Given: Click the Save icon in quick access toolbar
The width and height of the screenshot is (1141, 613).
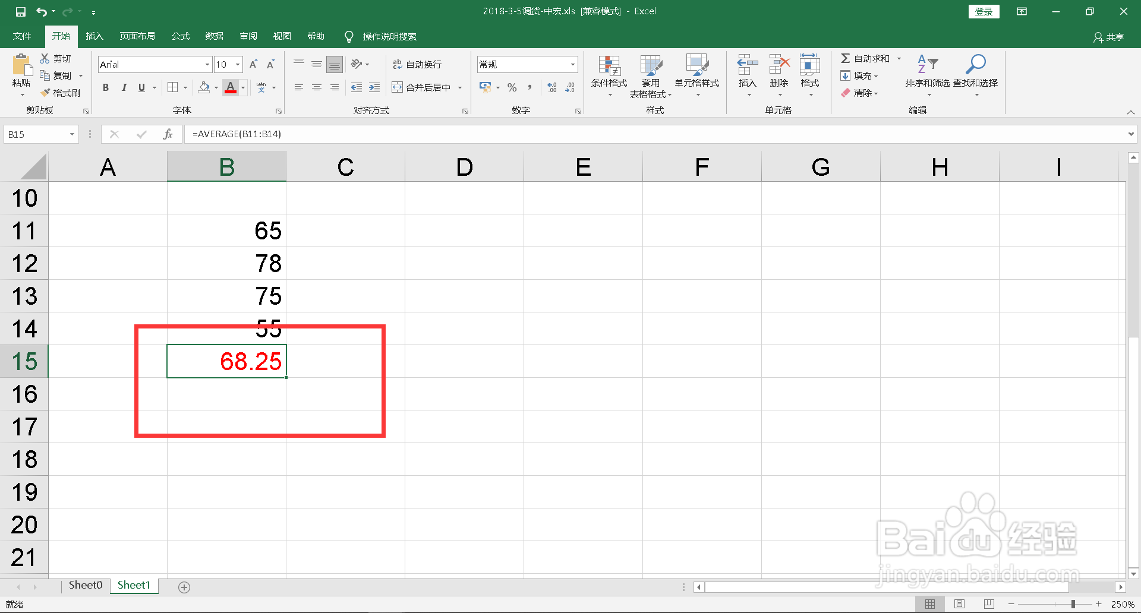Looking at the screenshot, I should click(x=21, y=11).
